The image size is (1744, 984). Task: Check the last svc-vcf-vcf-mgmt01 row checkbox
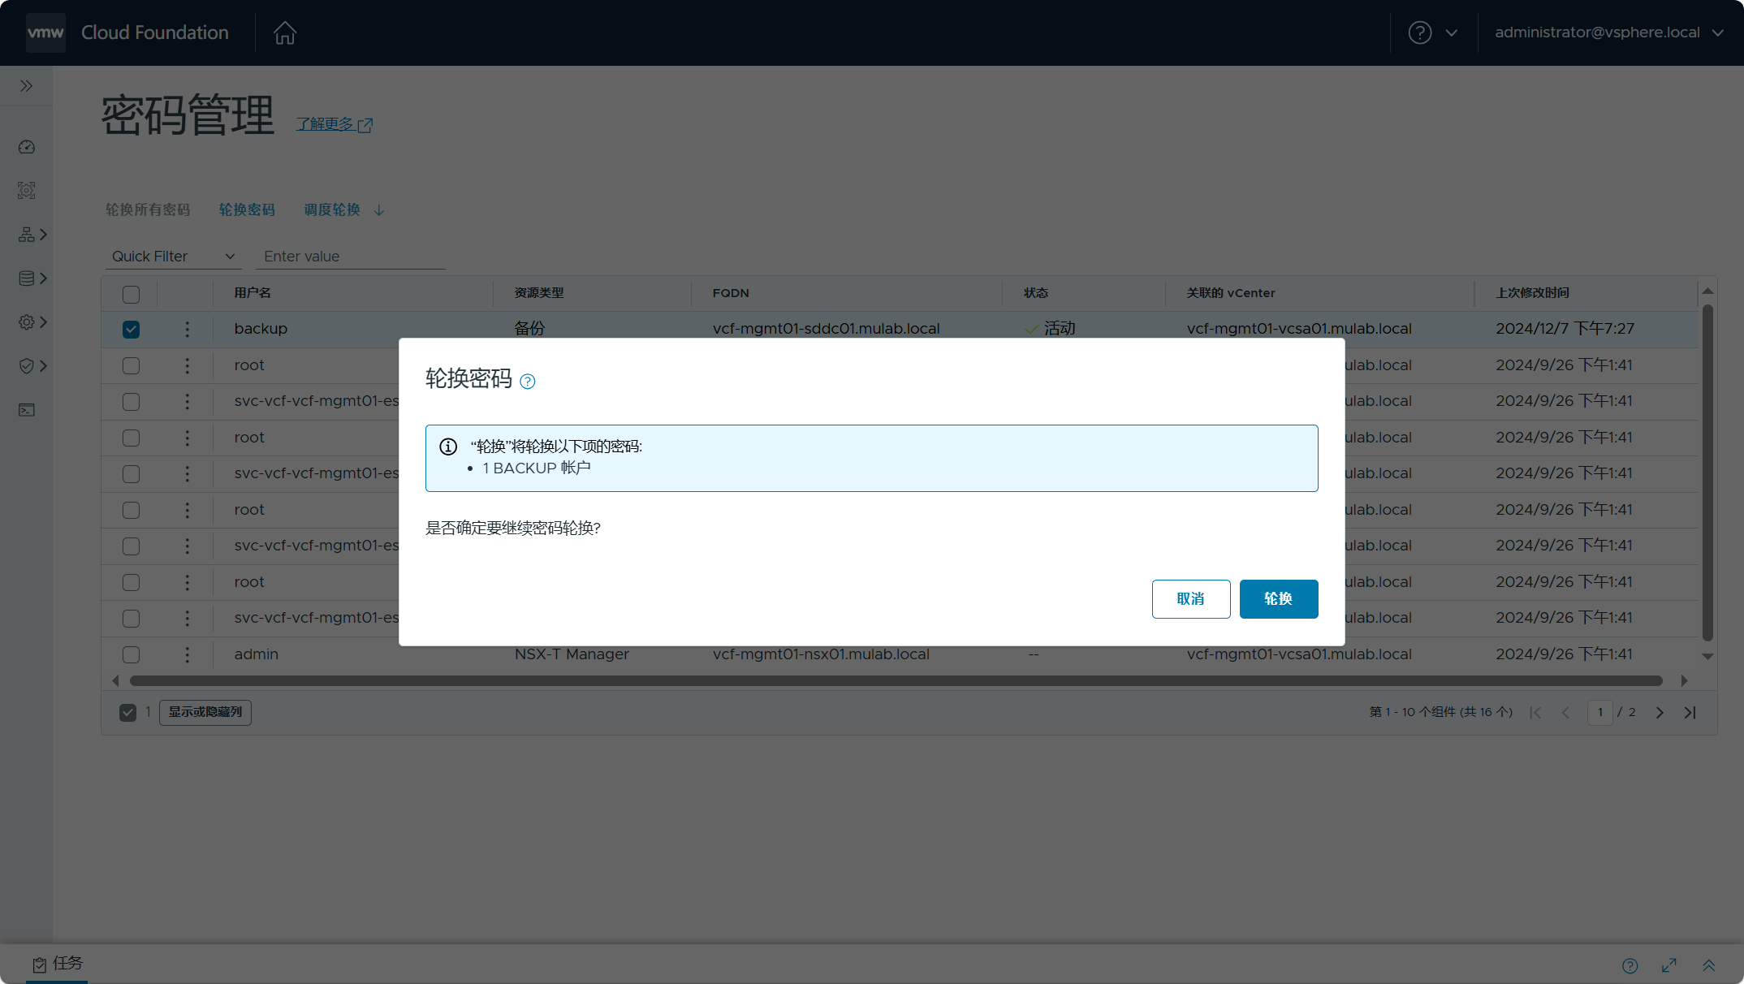coord(131,618)
